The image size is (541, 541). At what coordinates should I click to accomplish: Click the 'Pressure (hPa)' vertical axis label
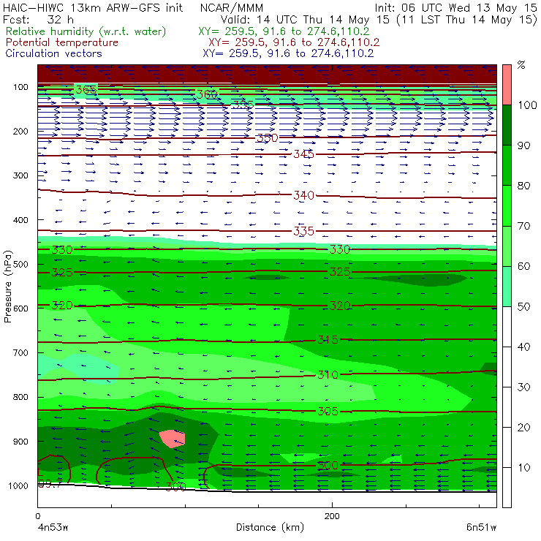click(7, 287)
